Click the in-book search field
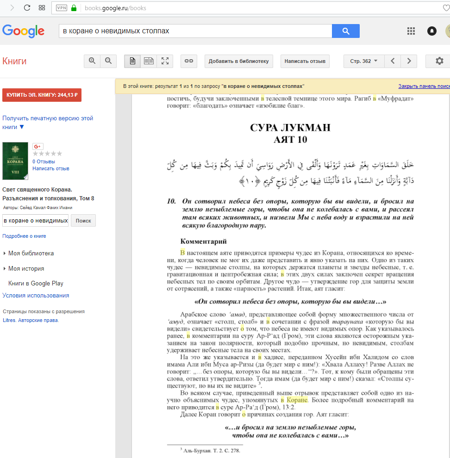Image resolution: width=450 pixels, height=458 pixels. 35,221
